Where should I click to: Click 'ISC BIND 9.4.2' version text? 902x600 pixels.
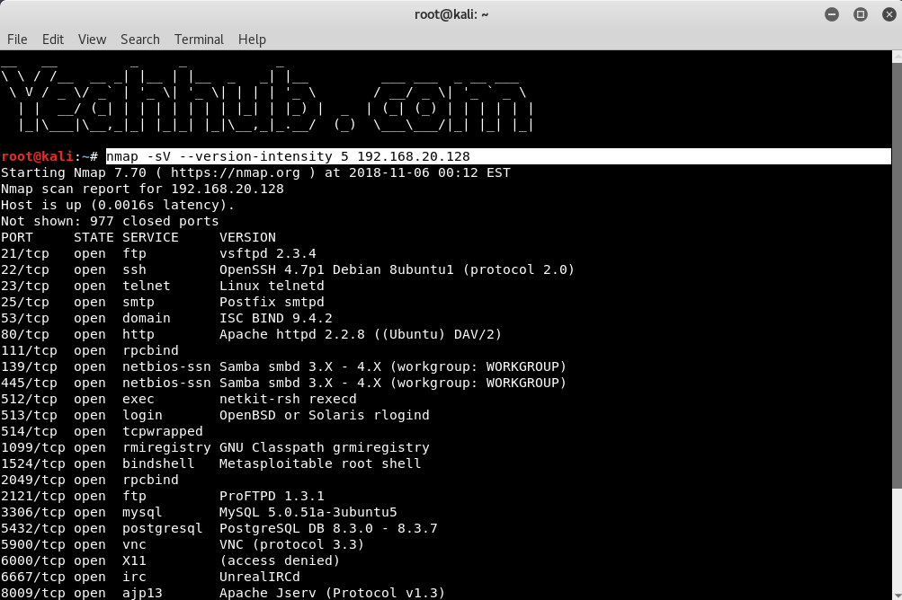(x=275, y=318)
